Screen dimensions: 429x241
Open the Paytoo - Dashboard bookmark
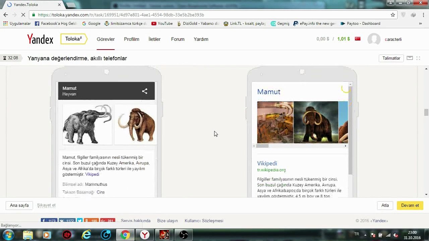tap(360, 23)
